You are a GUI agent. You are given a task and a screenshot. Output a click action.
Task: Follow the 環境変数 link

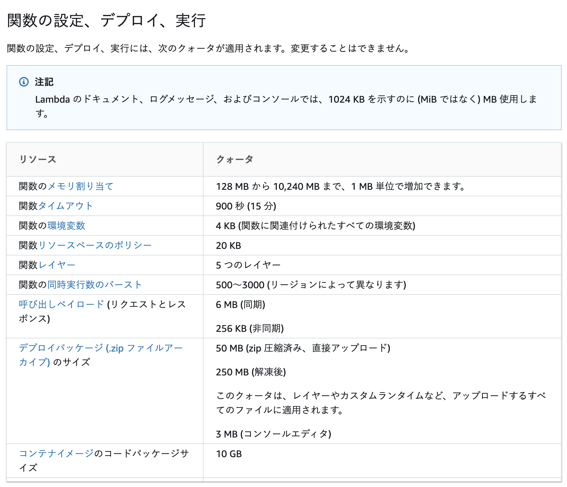pos(67,226)
